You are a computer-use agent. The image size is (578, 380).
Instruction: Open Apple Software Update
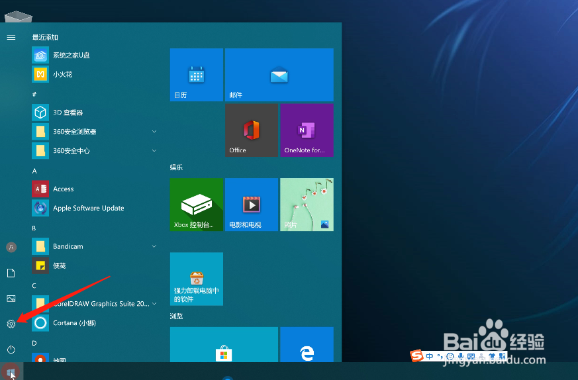click(95, 208)
